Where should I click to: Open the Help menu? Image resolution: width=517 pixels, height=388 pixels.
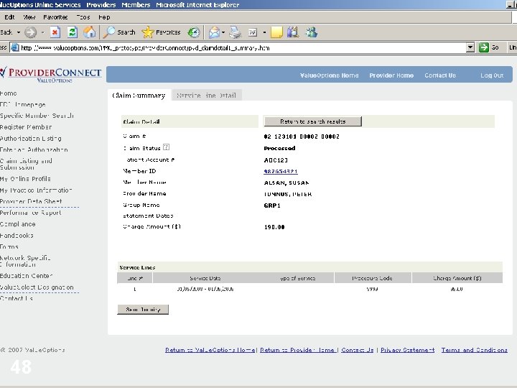(104, 17)
